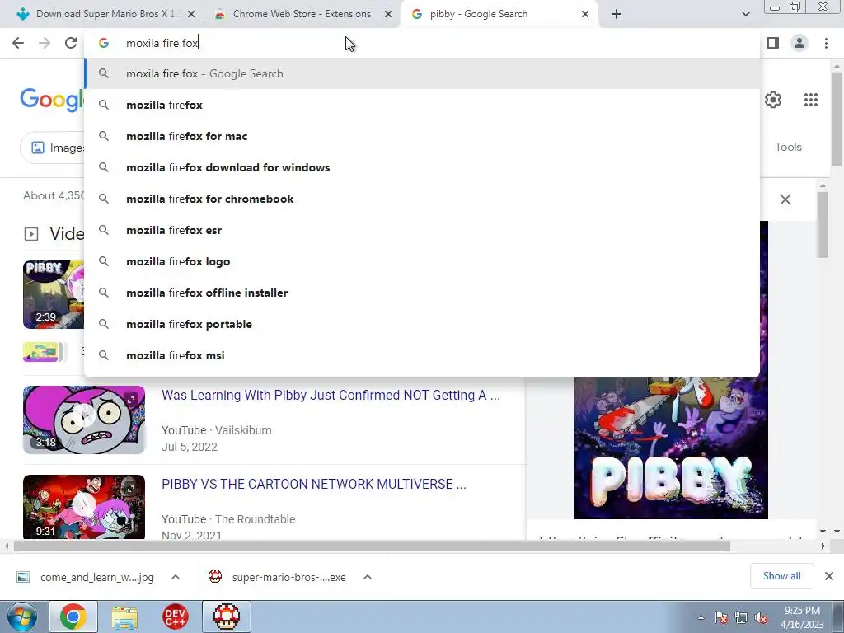Select 'moxila fire fox - Google Search' suggestion
The width and height of the screenshot is (844, 633).
422,73
